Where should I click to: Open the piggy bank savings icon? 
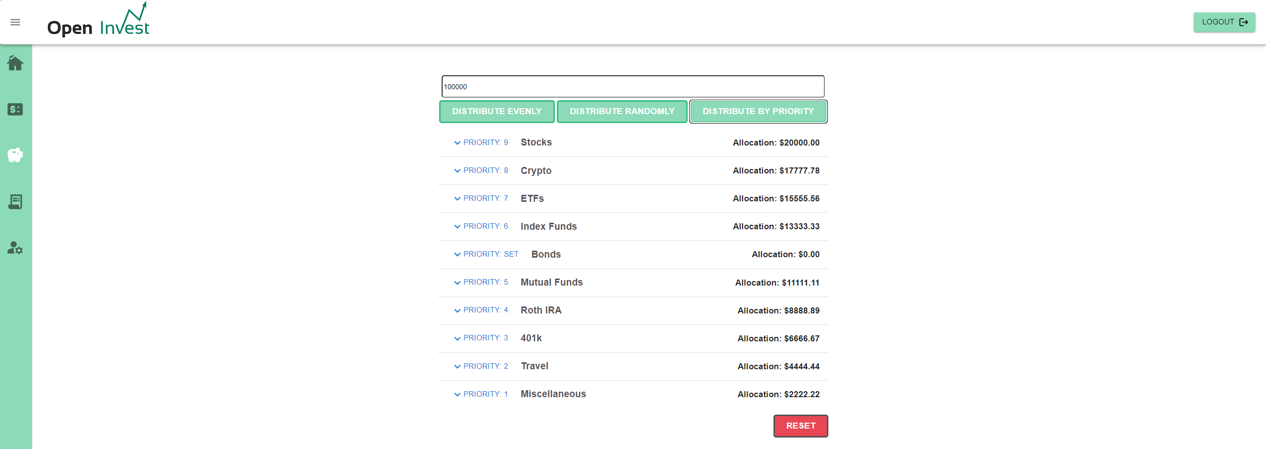tap(15, 155)
